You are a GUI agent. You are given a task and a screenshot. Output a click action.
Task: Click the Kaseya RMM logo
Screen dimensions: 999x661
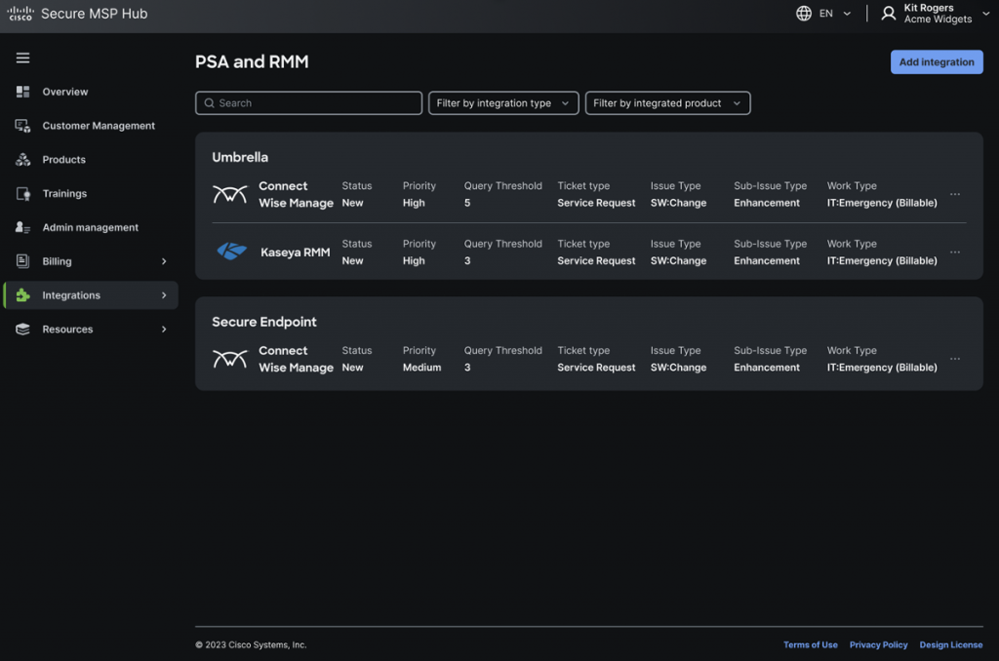coord(231,253)
